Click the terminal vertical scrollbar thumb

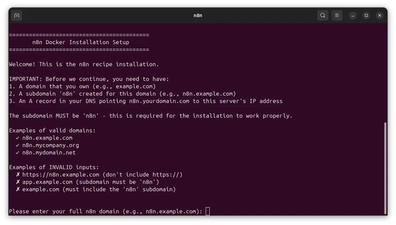click(x=385, y=168)
